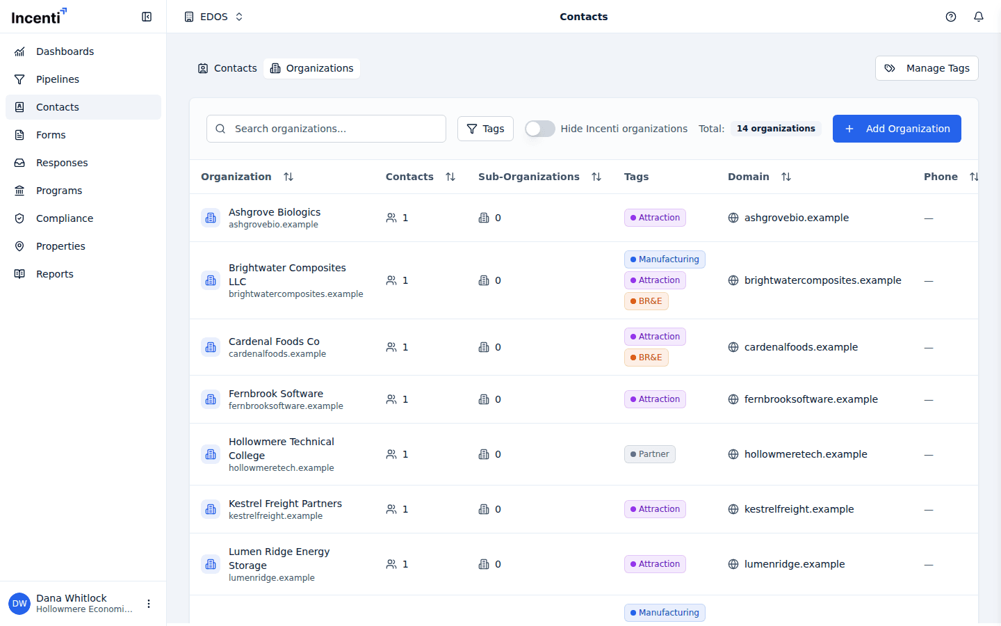1001x626 pixels.
Task: Switch to the Contacts tab
Action: [227, 68]
